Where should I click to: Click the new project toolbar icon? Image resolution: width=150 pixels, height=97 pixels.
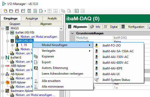tap(5, 11)
